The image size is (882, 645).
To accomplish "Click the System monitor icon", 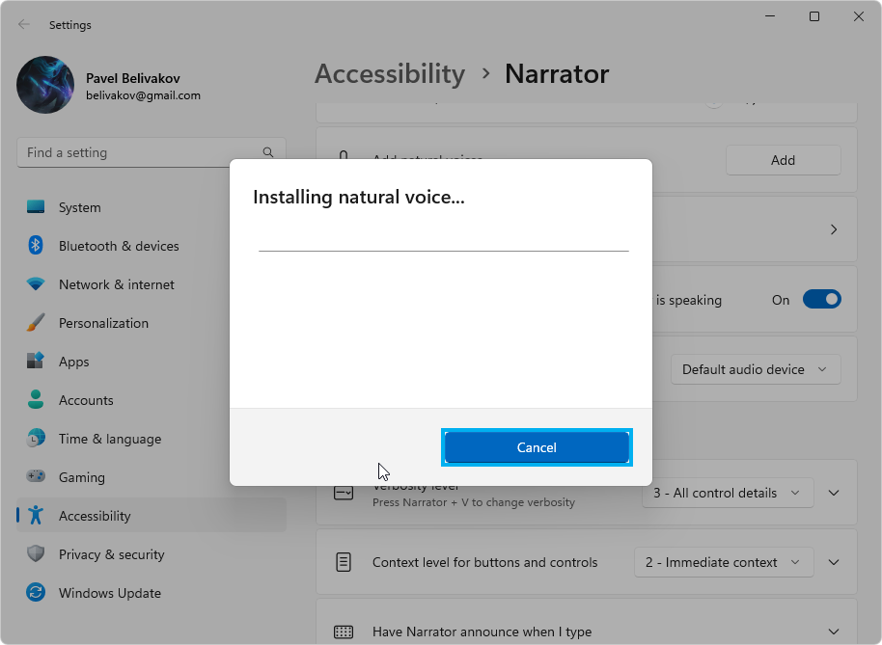I will 36,206.
